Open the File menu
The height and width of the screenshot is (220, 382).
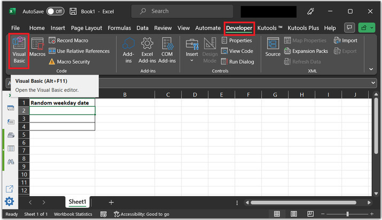(15, 28)
